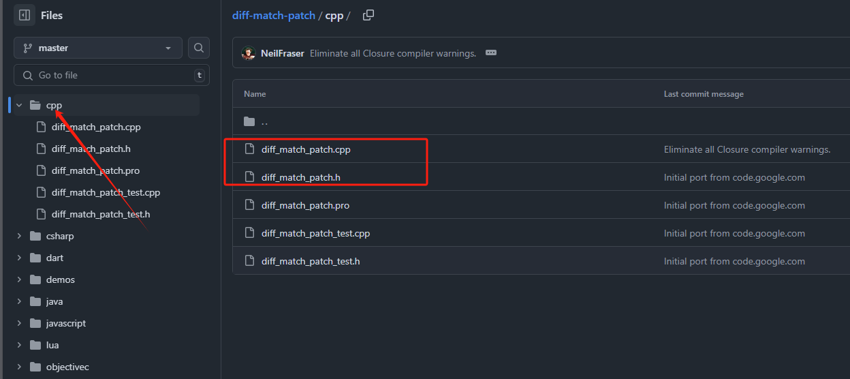The image size is (850, 379).
Task: Open NeilFraser avatar image
Action: (x=248, y=53)
